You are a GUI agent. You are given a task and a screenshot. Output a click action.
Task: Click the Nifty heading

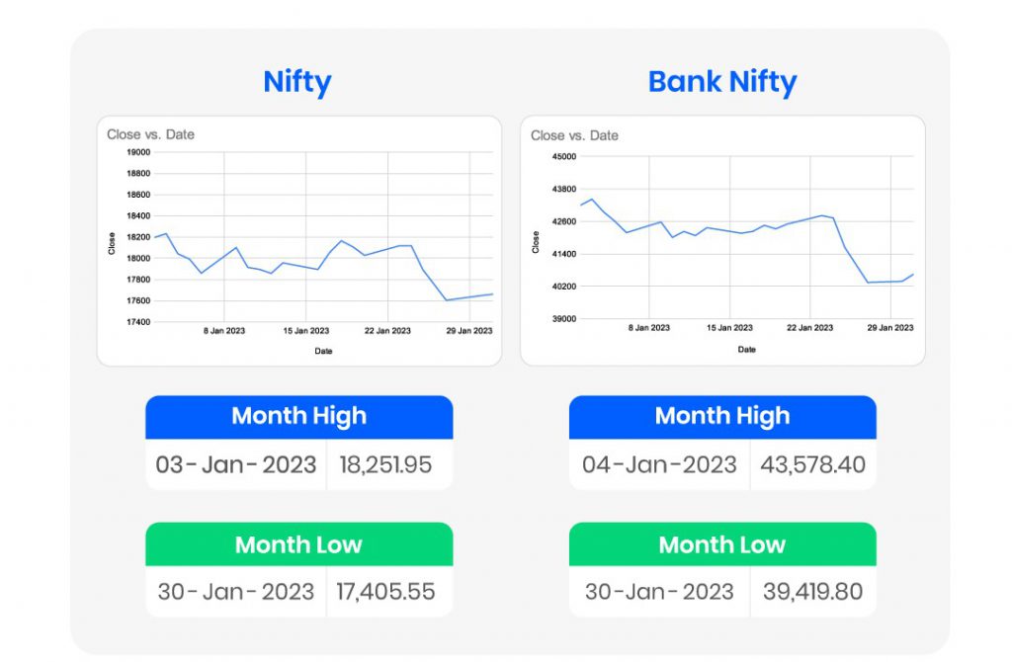[x=297, y=83]
